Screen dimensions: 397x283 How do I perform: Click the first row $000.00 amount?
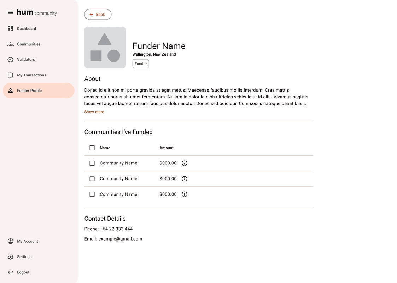(168, 163)
